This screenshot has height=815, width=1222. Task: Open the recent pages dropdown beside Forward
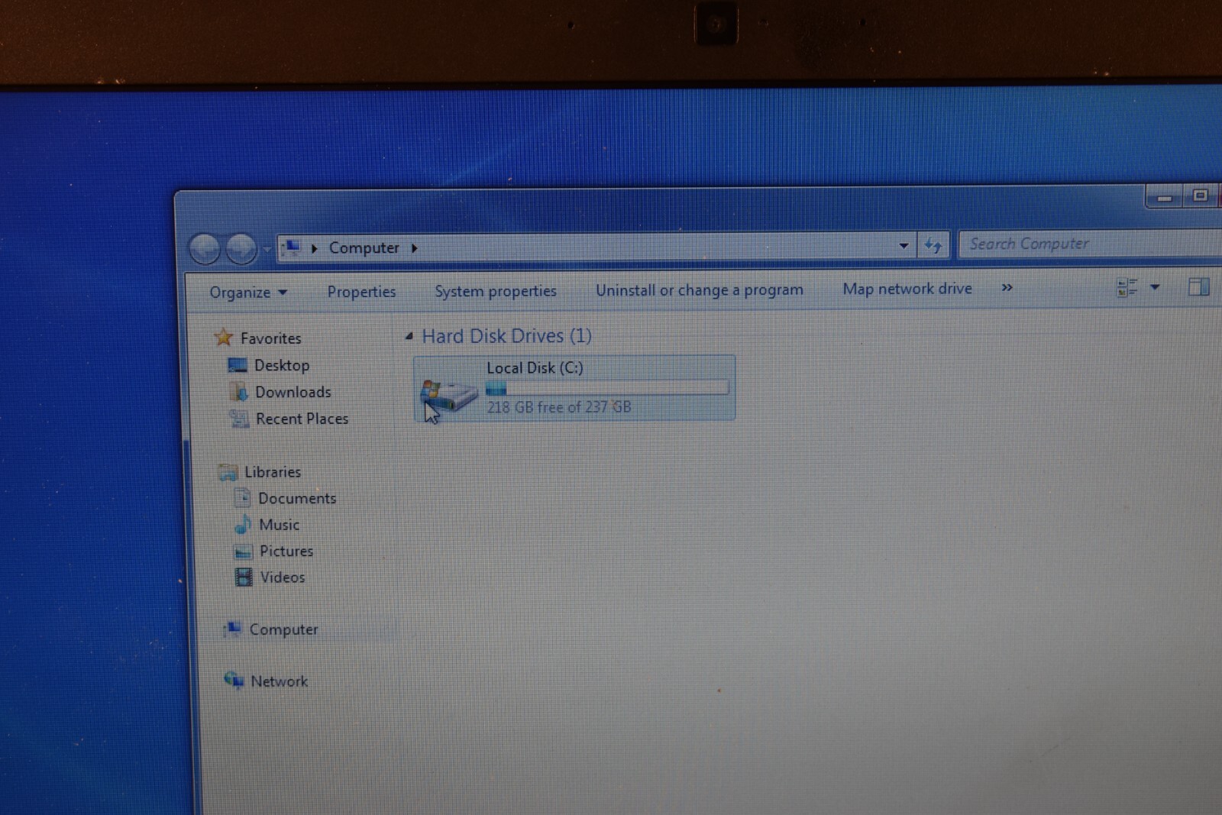[x=267, y=249]
